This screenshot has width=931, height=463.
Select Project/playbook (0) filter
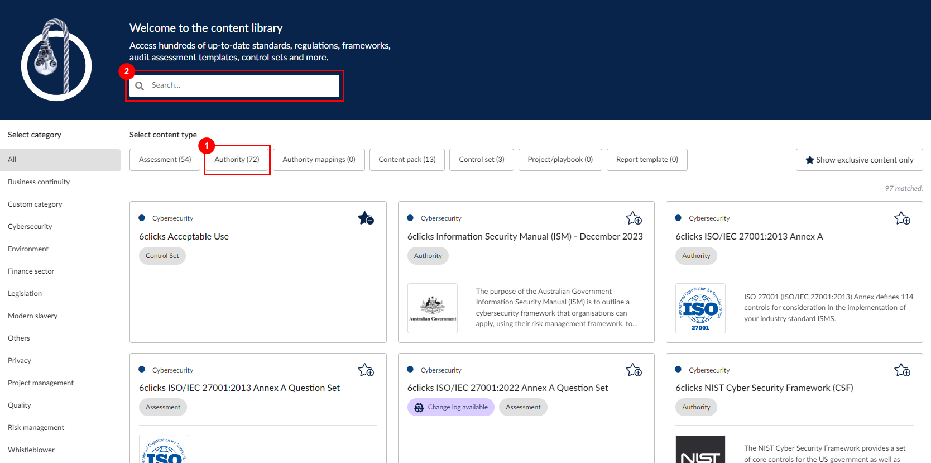(560, 160)
